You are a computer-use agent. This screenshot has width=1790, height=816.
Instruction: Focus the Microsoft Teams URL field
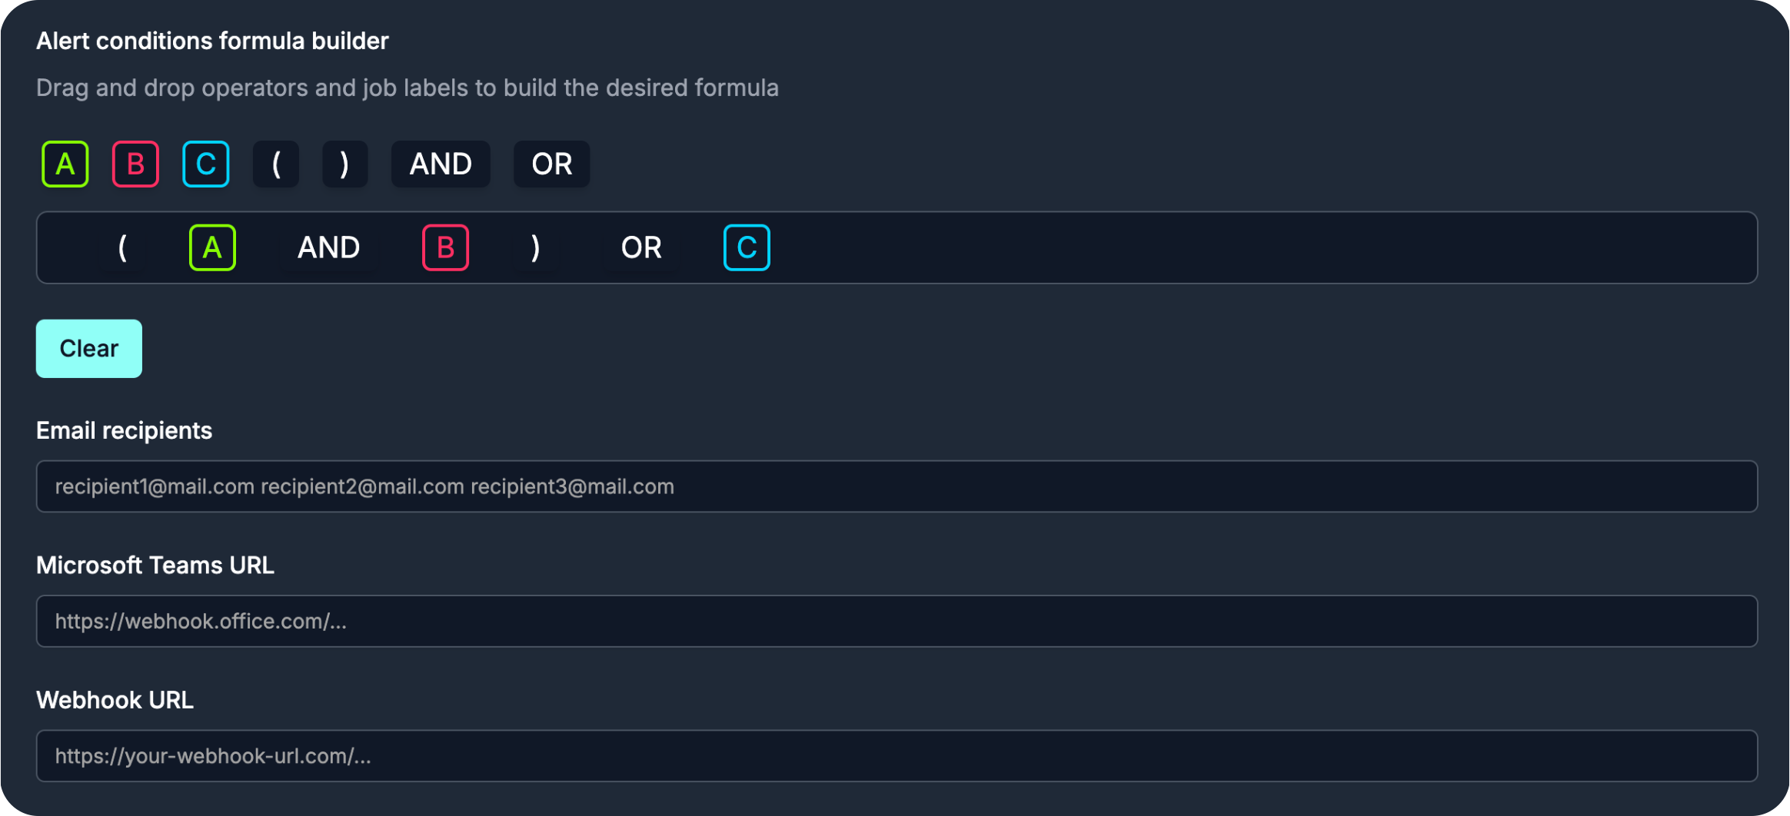[x=897, y=621]
